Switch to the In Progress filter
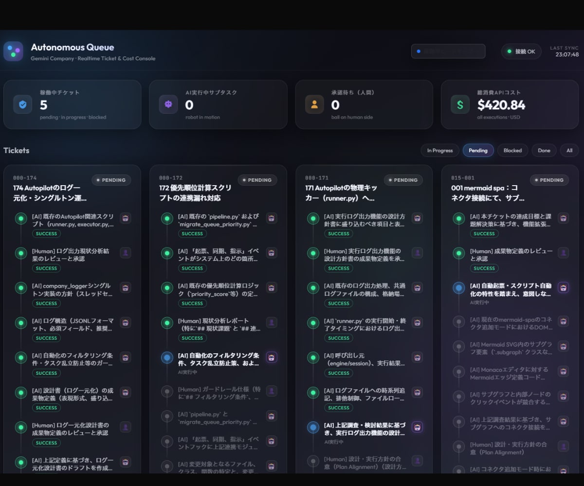584x486 pixels. [440, 151]
